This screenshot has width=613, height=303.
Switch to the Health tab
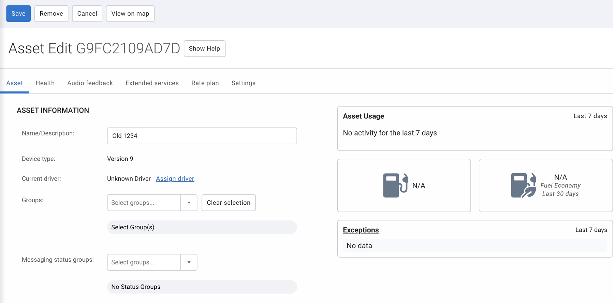tap(45, 83)
